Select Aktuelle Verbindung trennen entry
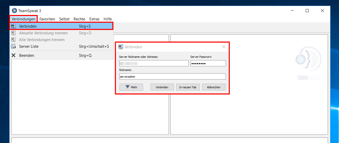Viewport: 339px width, 143px height. point(61,33)
